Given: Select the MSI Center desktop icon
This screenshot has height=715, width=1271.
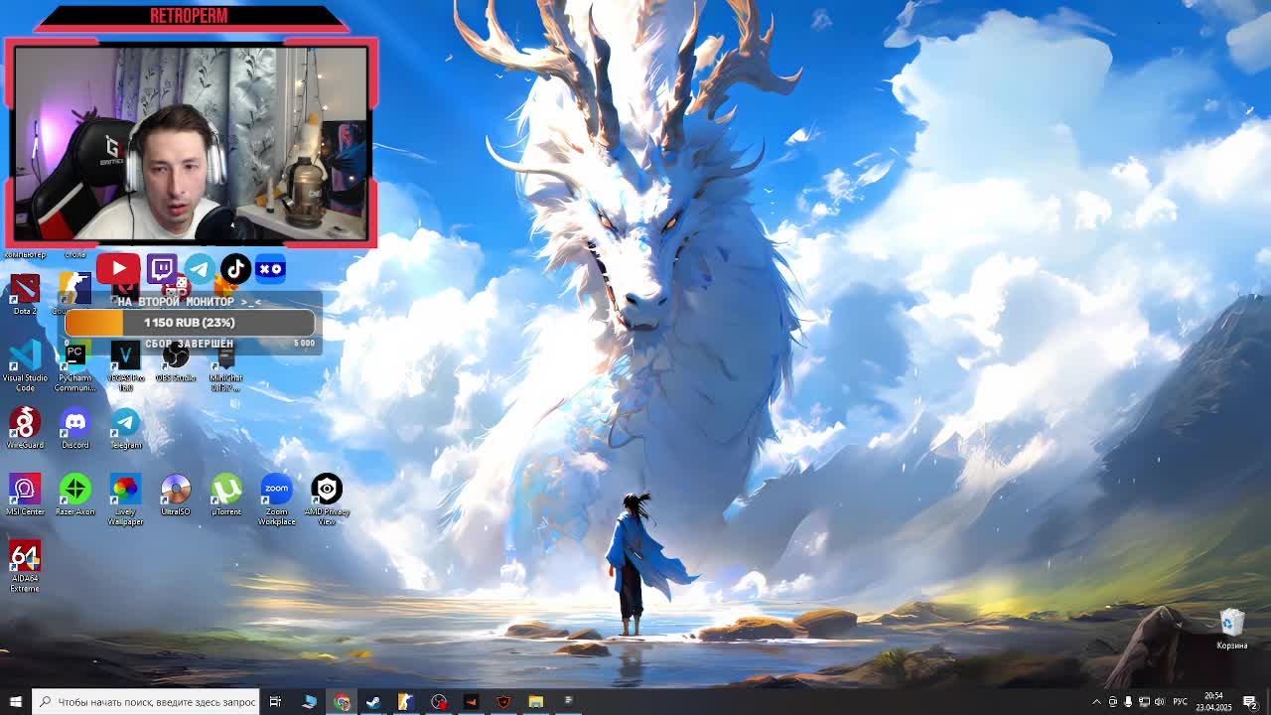Looking at the screenshot, I should [25, 495].
